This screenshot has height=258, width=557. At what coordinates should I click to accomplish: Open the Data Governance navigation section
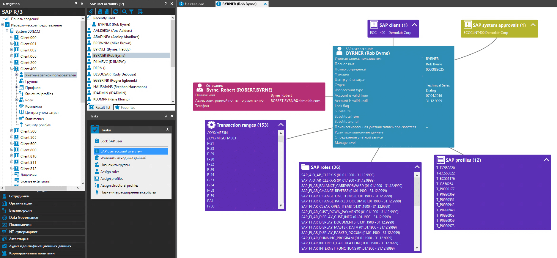23,218
